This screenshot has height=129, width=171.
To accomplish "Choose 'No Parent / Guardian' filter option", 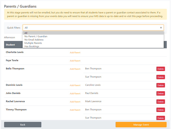I will click(x=93, y=36).
